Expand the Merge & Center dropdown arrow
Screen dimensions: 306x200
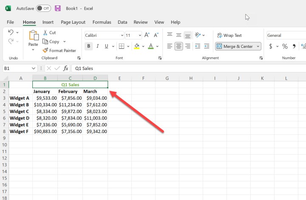[x=258, y=47]
